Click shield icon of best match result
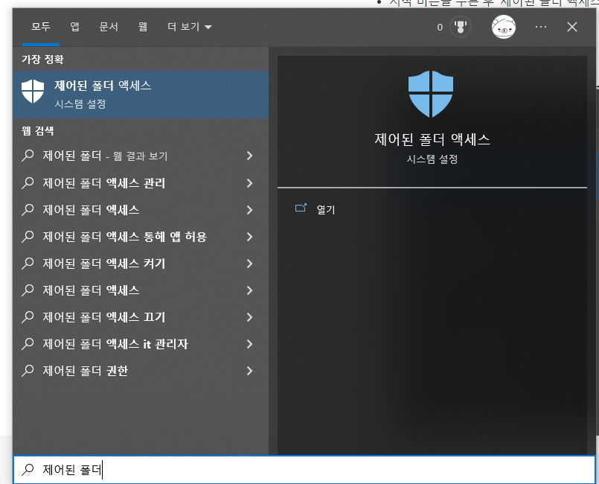 pyautogui.click(x=33, y=92)
